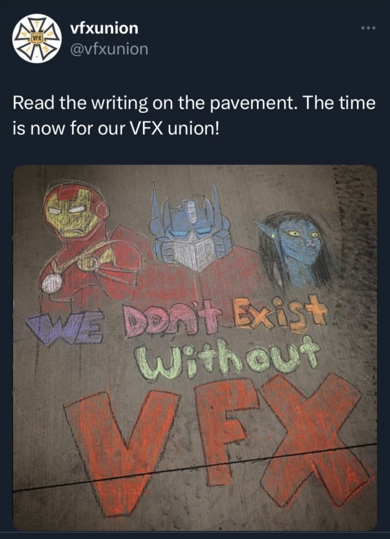Image resolution: width=390 pixels, height=539 pixels.
Task: Open the vfxunion profile avatar
Action: pyautogui.click(x=37, y=38)
